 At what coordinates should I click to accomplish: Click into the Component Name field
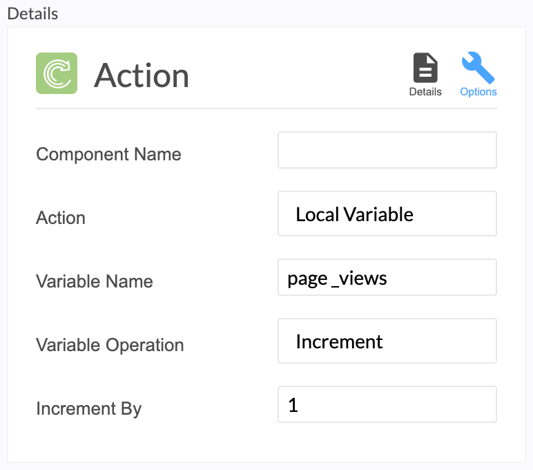click(x=387, y=150)
